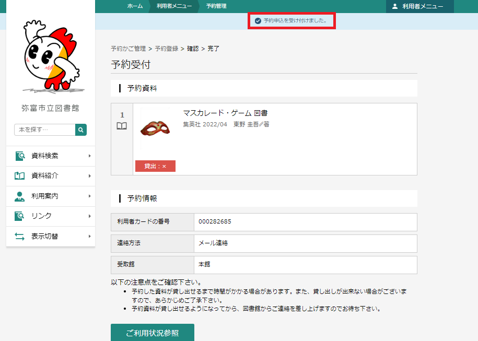478x341 pixels.
Task: Expand the 表示切替 submenu arrow
Action: [89, 237]
